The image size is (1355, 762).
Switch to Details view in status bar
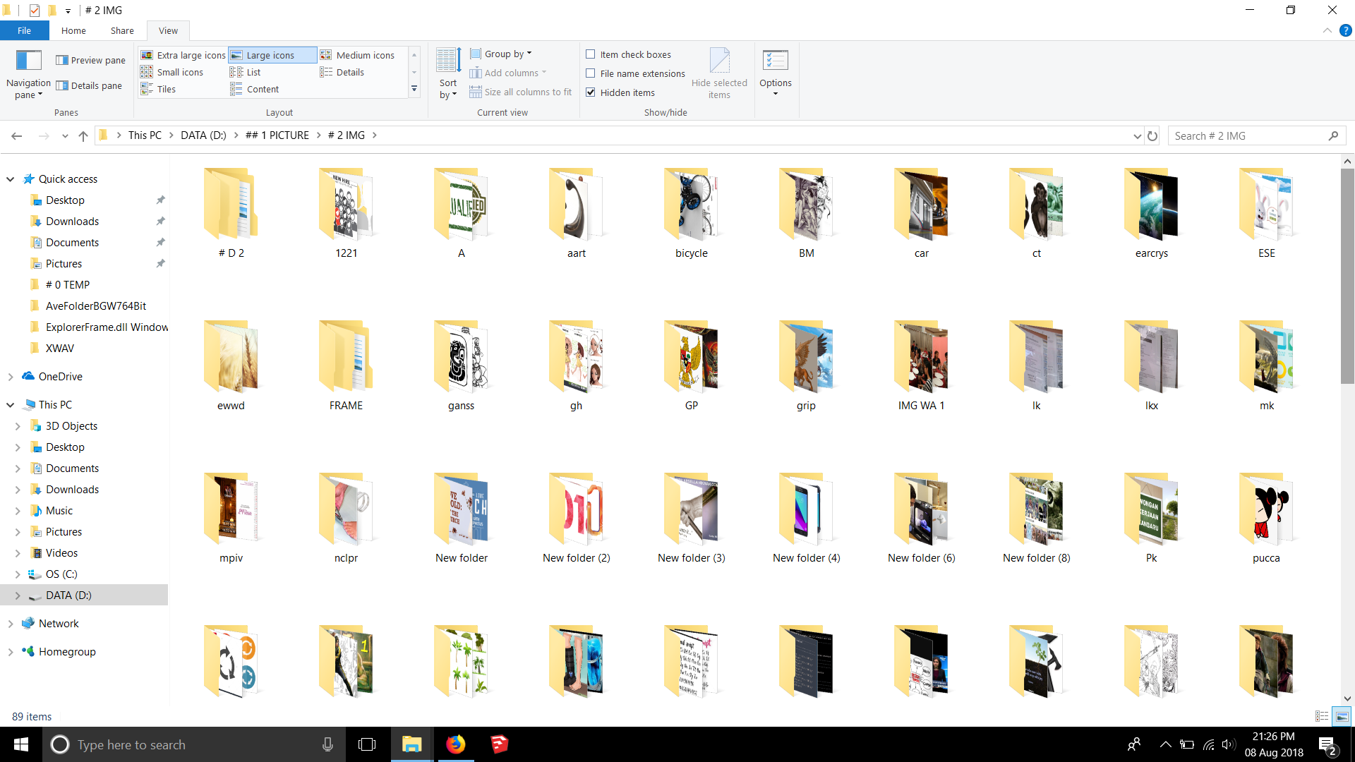tap(1322, 716)
